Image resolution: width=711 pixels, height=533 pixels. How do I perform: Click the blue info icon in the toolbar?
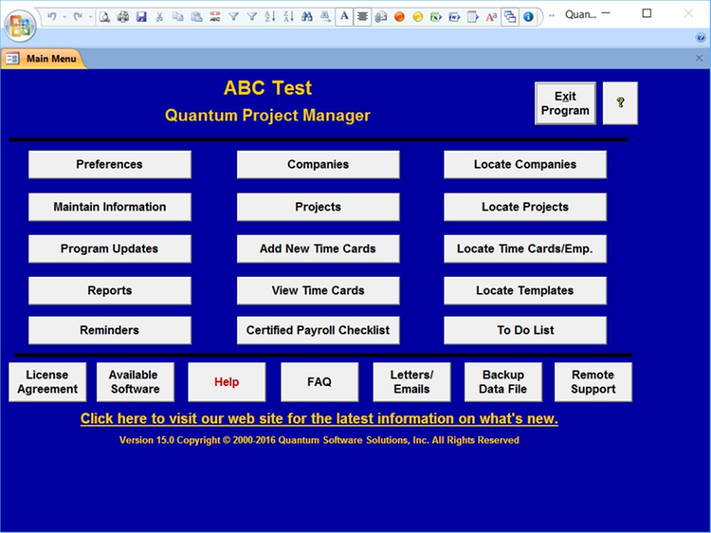pos(528,16)
